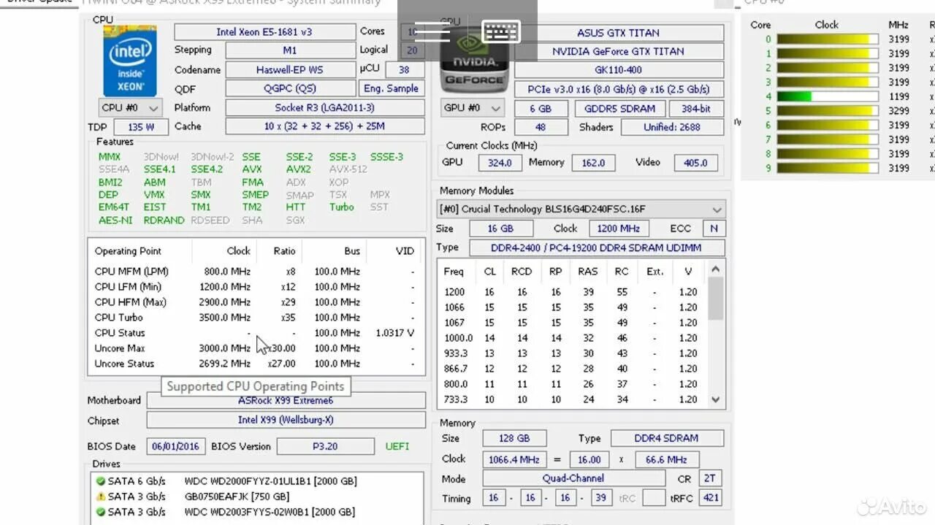Select the ASUS GTX TITAN field
Screen dimensions: 935x525
point(619,33)
